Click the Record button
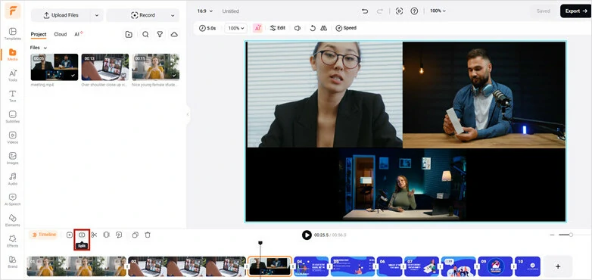The width and height of the screenshot is (592, 280). click(143, 15)
